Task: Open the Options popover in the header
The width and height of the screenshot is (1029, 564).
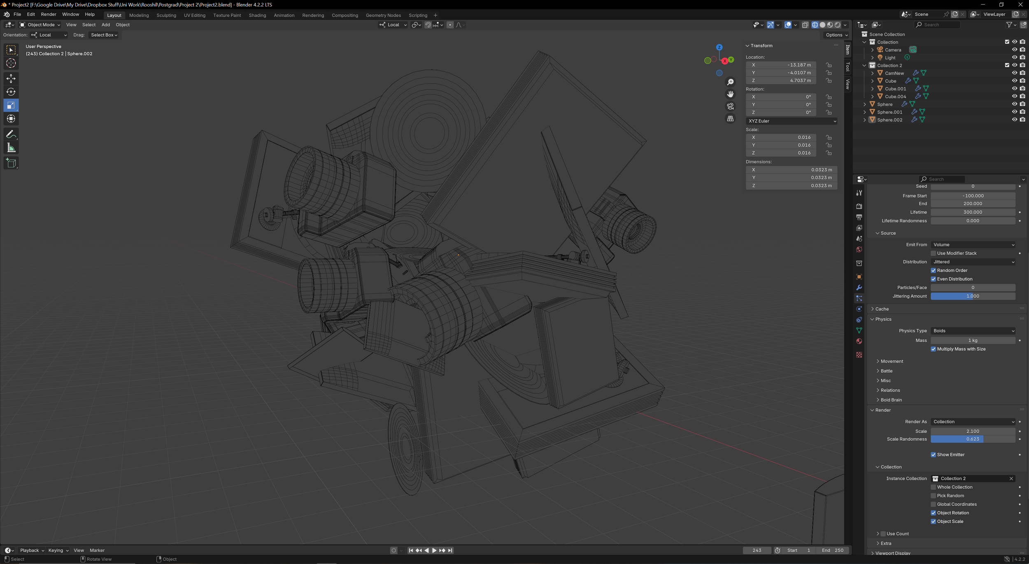Action: pos(836,35)
